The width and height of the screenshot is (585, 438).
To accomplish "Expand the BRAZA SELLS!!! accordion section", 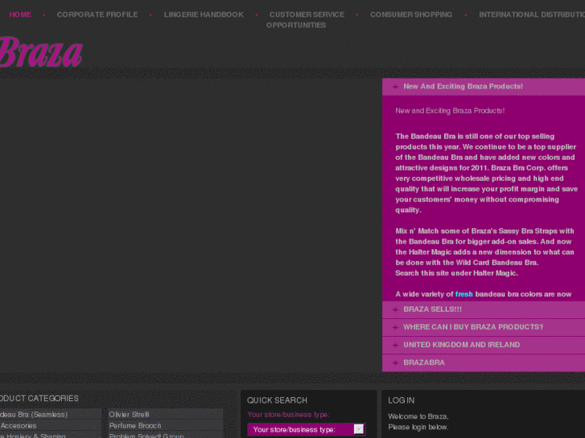I will click(x=484, y=309).
